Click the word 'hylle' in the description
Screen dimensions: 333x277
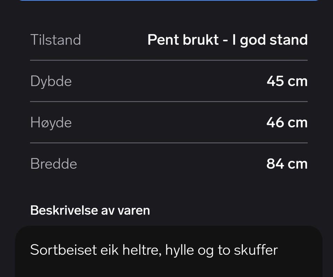pyautogui.click(x=179, y=250)
